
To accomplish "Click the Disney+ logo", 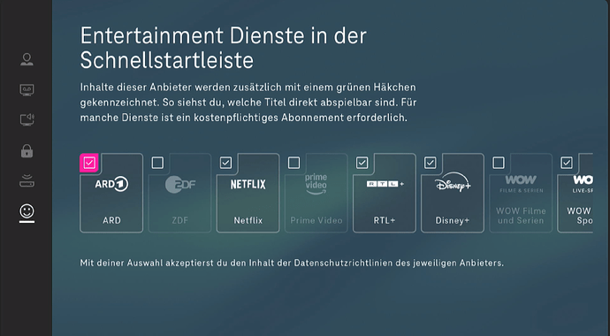I will coord(453,182).
